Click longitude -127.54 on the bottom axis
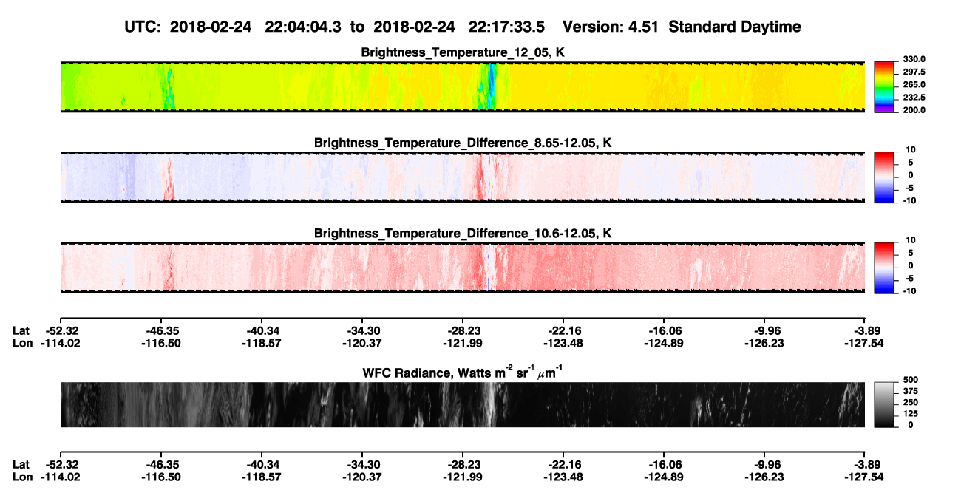This screenshot has height=493, width=961. pos(865,477)
